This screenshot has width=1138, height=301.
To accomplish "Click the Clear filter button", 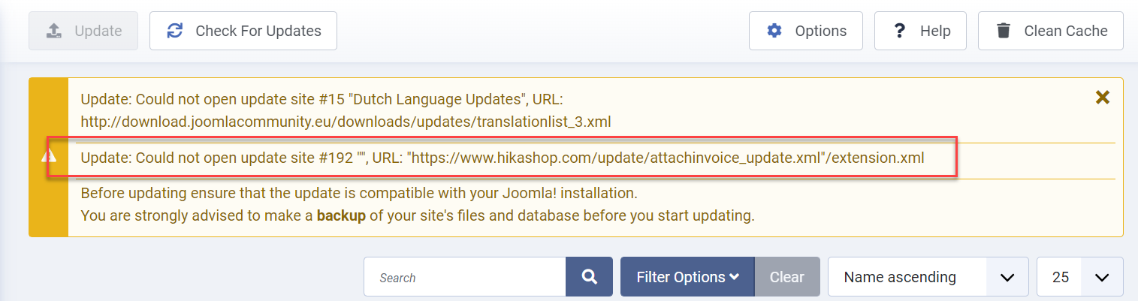I will pos(786,277).
